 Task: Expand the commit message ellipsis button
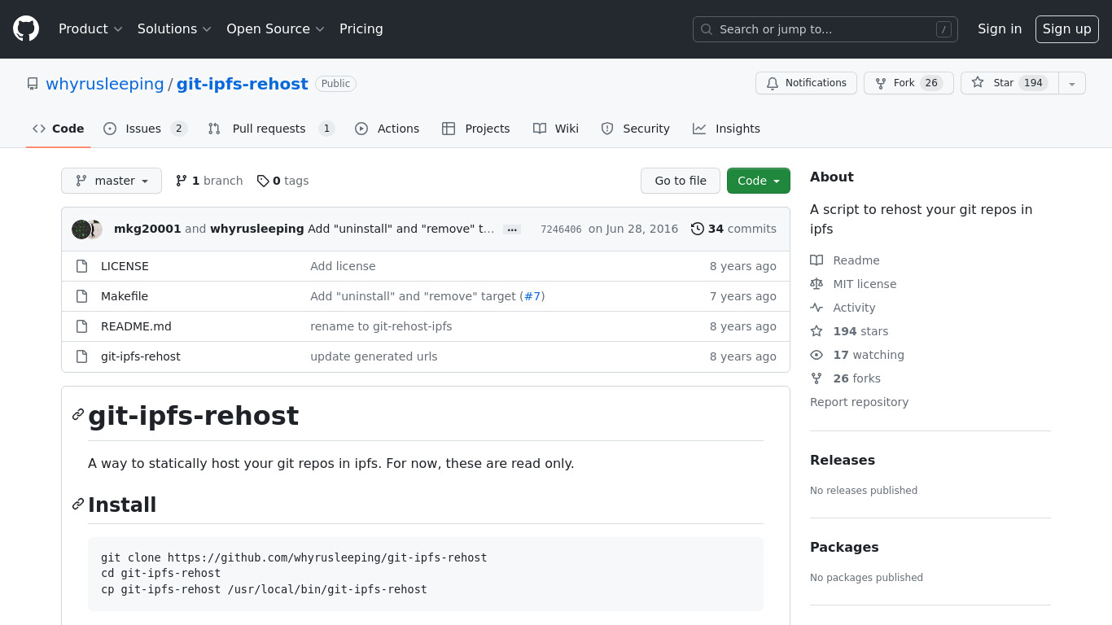[x=512, y=229]
